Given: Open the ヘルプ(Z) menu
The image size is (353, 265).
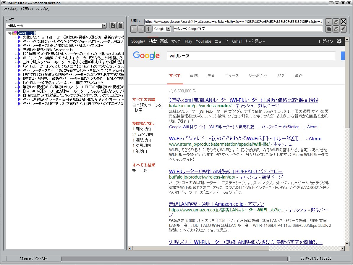Looking at the screenshot, I should pyautogui.click(x=43, y=9).
